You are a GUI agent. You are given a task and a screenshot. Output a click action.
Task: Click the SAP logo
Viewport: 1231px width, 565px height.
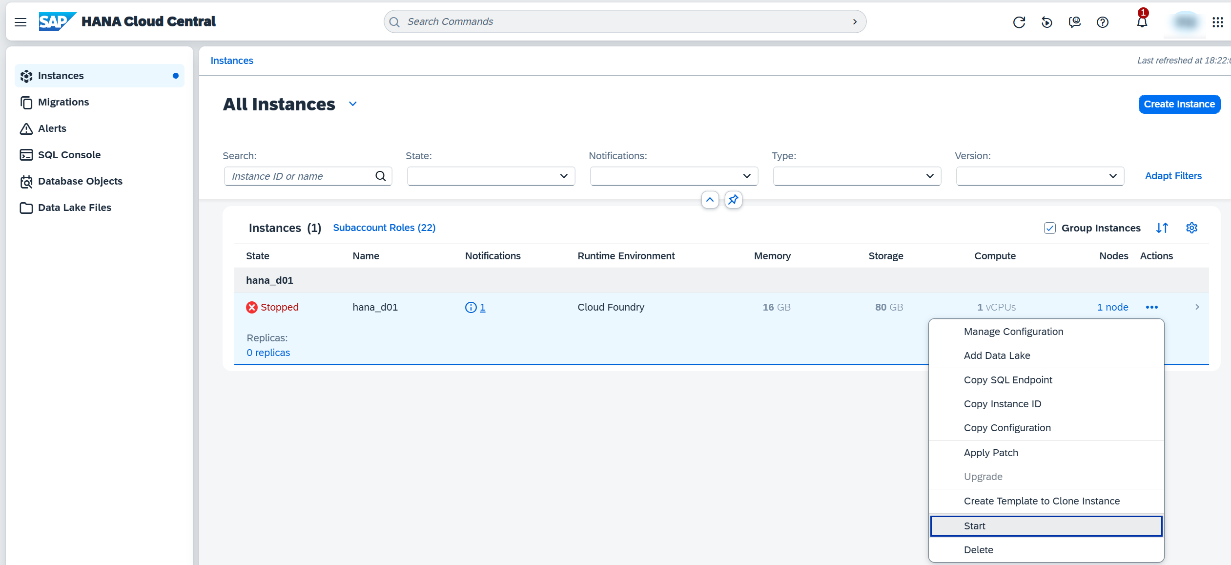pos(57,21)
